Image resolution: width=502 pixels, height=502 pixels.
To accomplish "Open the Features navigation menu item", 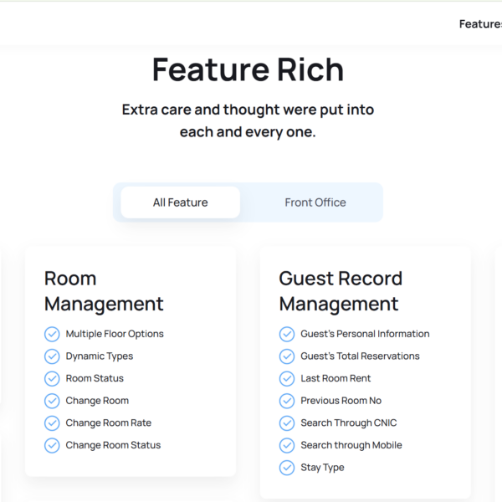I will [x=480, y=24].
